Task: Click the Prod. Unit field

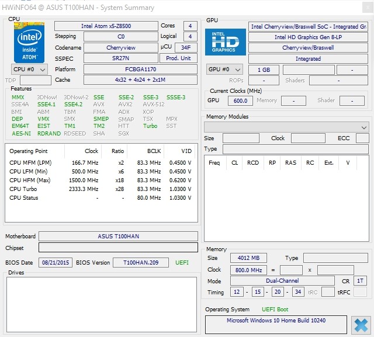Action: 178,58
